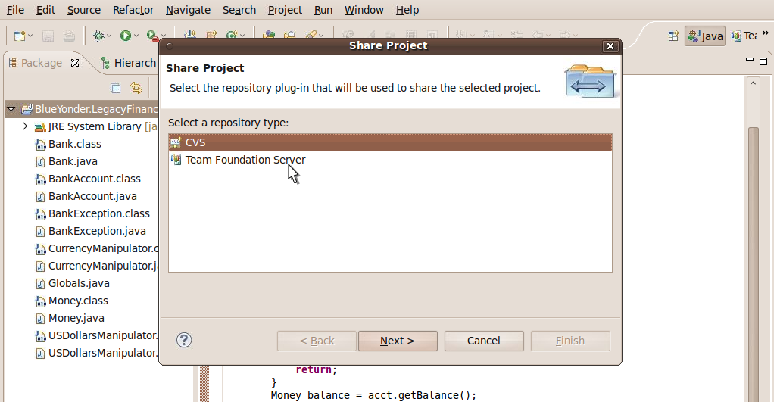This screenshot has width=774, height=402.
Task: Select Money.java file
Action: point(70,318)
